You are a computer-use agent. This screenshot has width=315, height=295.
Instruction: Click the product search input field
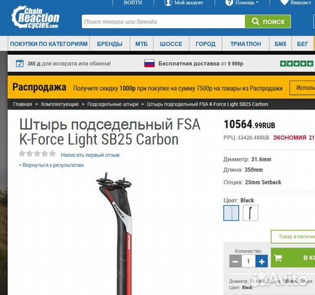(164, 22)
